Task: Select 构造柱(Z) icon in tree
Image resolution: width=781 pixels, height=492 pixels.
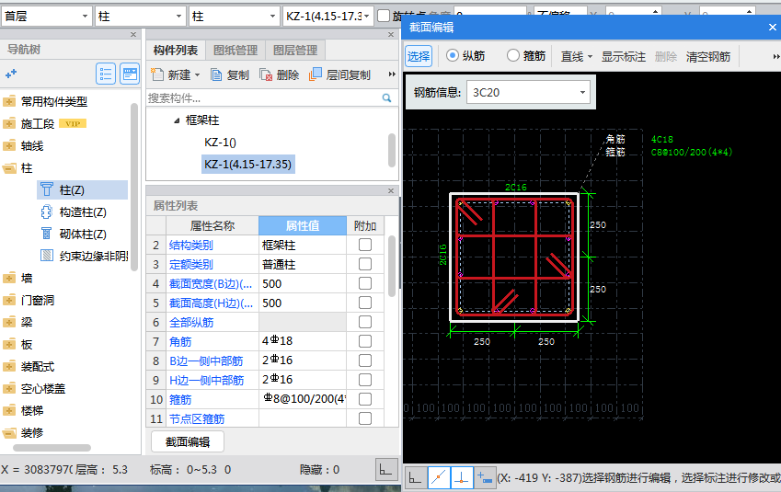Action: point(46,212)
